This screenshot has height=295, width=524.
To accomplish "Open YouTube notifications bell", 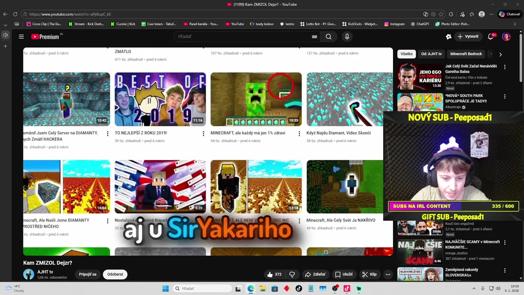I will pos(490,36).
